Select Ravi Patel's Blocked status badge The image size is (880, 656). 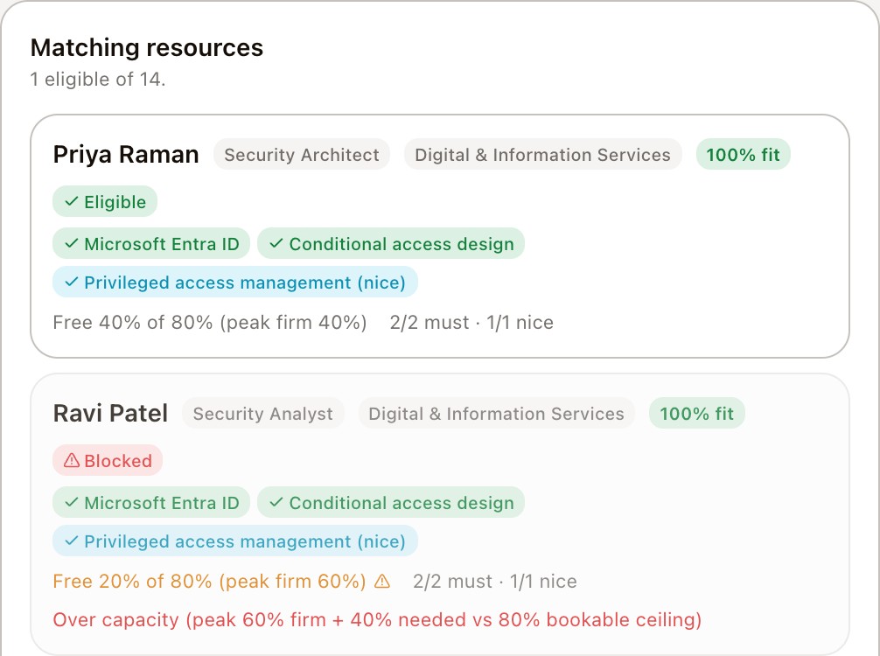click(x=108, y=461)
